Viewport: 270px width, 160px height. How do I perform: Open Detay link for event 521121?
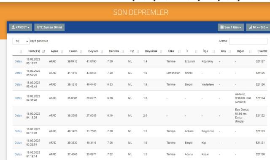click(x=18, y=143)
